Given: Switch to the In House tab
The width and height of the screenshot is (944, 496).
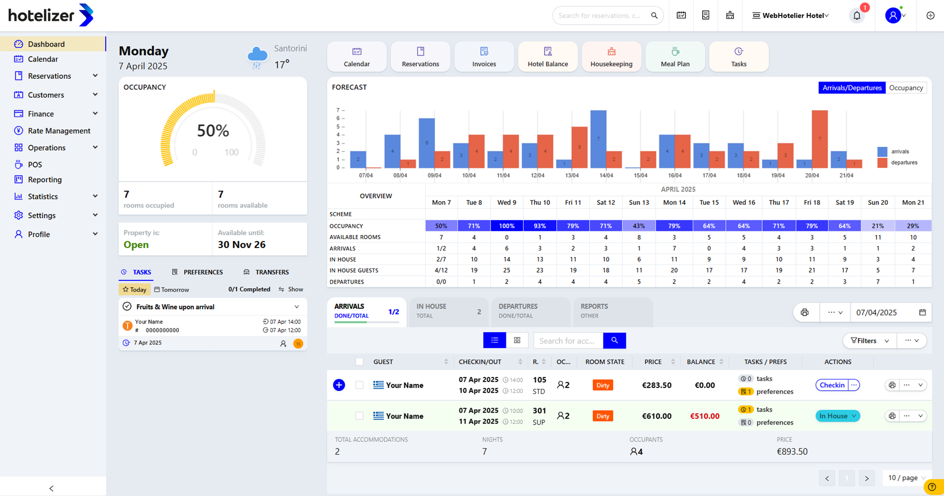Looking at the screenshot, I should 447,311.
